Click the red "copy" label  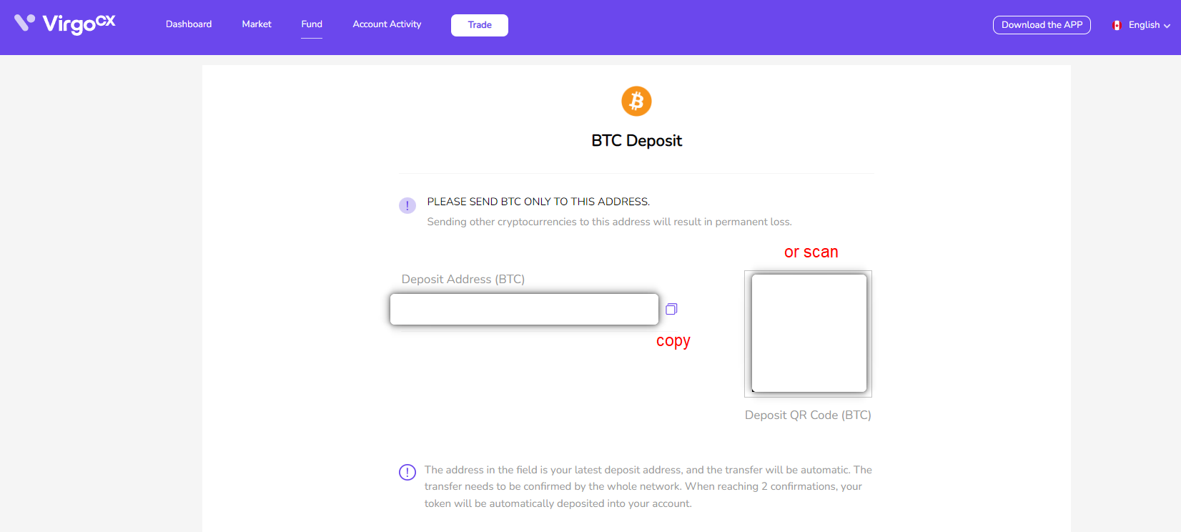point(673,341)
